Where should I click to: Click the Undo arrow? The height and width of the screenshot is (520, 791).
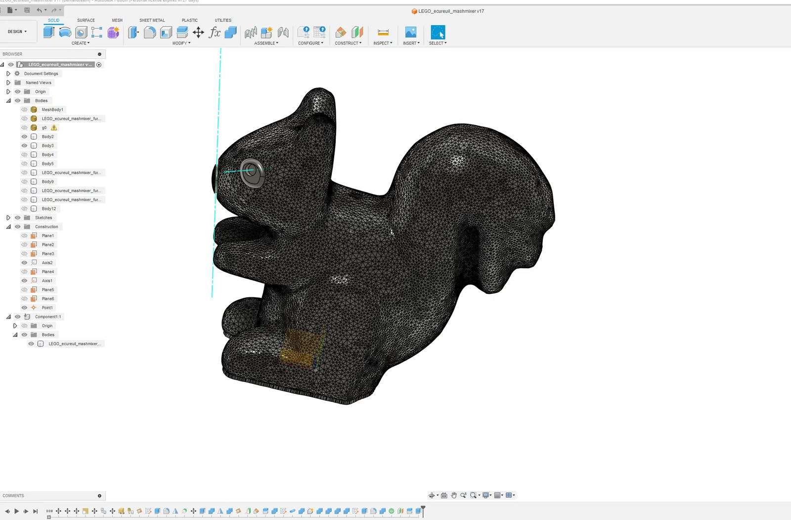39,10
